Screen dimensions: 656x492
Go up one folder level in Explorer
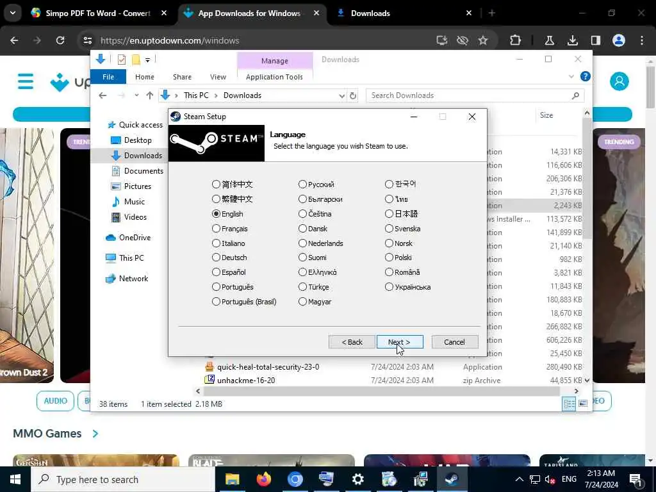pos(150,95)
